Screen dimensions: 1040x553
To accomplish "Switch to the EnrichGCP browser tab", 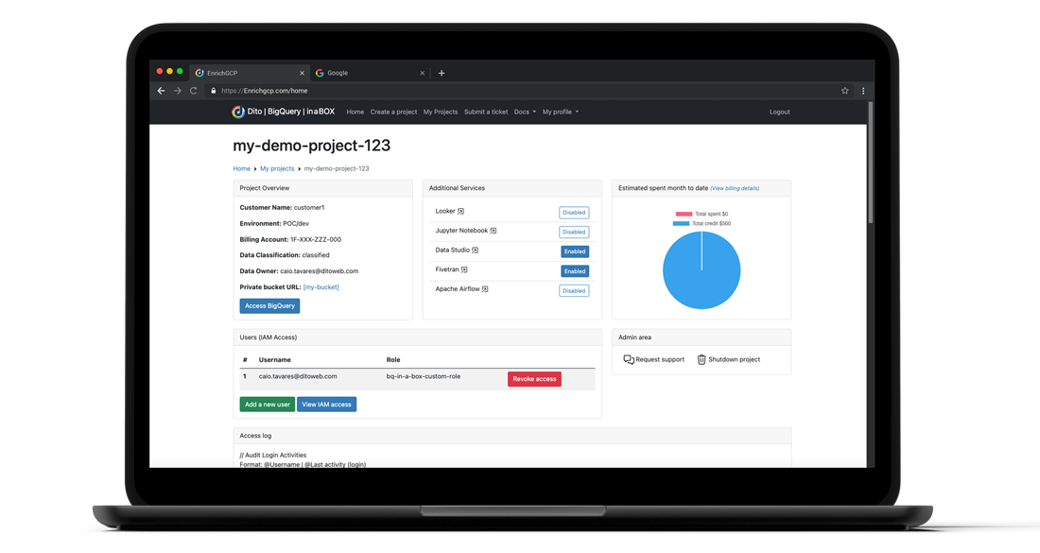I will 249,73.
